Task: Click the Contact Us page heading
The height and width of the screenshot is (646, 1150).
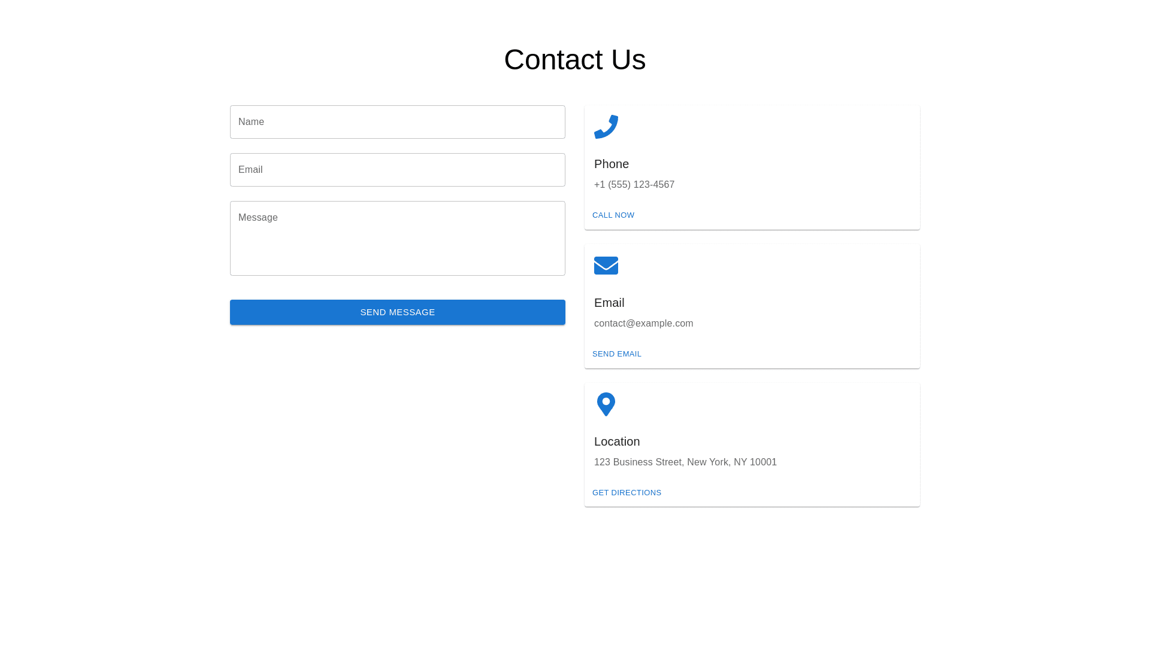Action: tap(574, 60)
